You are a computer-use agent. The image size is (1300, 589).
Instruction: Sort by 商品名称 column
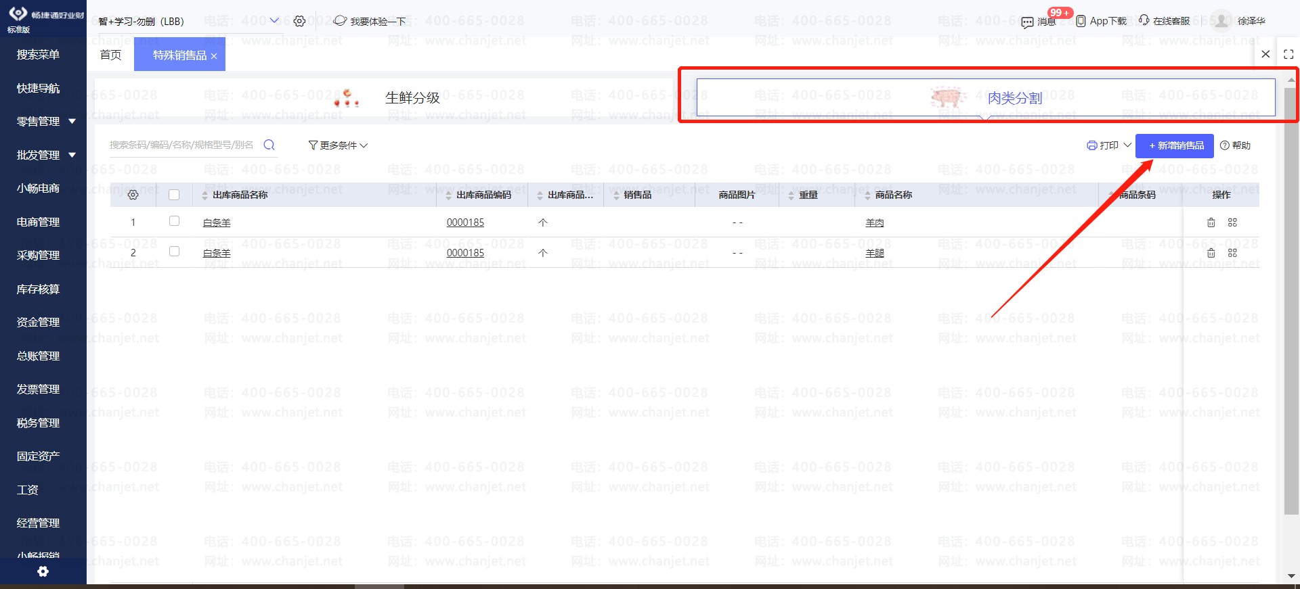coord(868,195)
